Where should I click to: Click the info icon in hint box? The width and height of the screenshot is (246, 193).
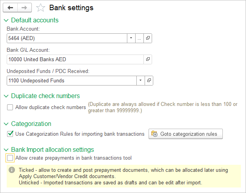coord(12,170)
